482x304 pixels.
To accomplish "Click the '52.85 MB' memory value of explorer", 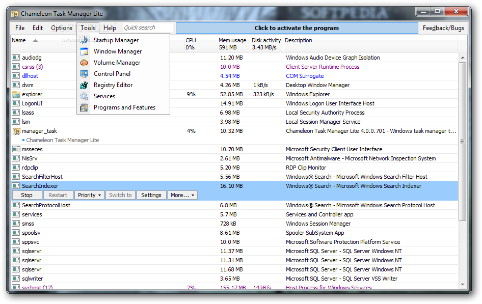I will (231, 94).
